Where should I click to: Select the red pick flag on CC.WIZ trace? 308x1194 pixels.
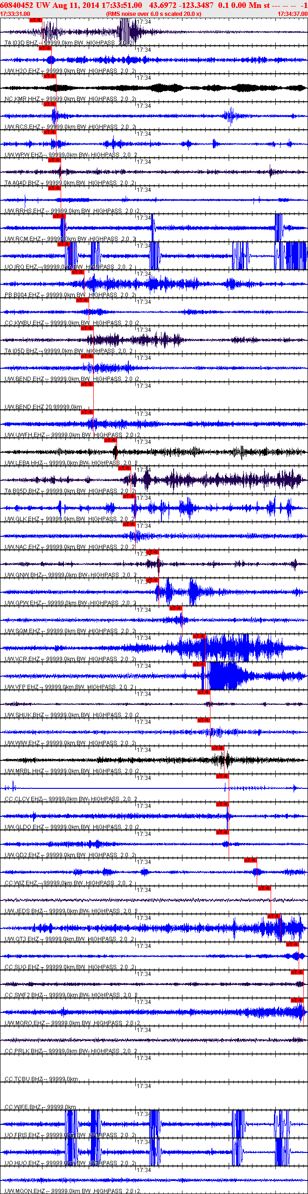click(250, 860)
